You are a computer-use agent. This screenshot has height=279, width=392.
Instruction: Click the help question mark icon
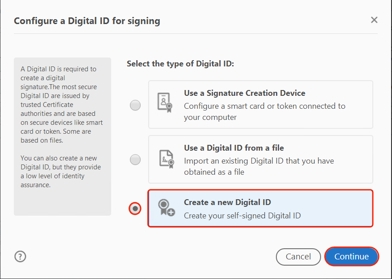coord(21,256)
